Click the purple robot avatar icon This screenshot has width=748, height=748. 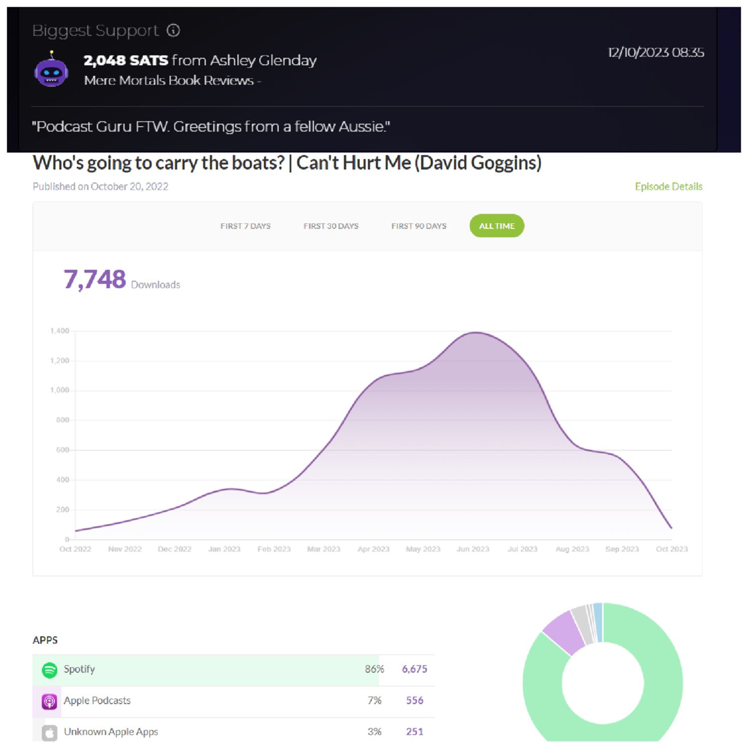(51, 70)
